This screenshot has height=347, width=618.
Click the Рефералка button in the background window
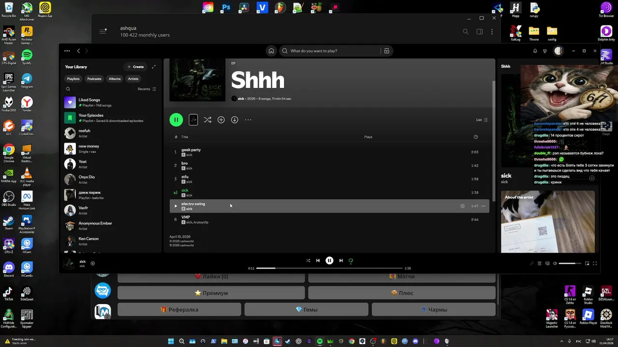tap(179, 309)
